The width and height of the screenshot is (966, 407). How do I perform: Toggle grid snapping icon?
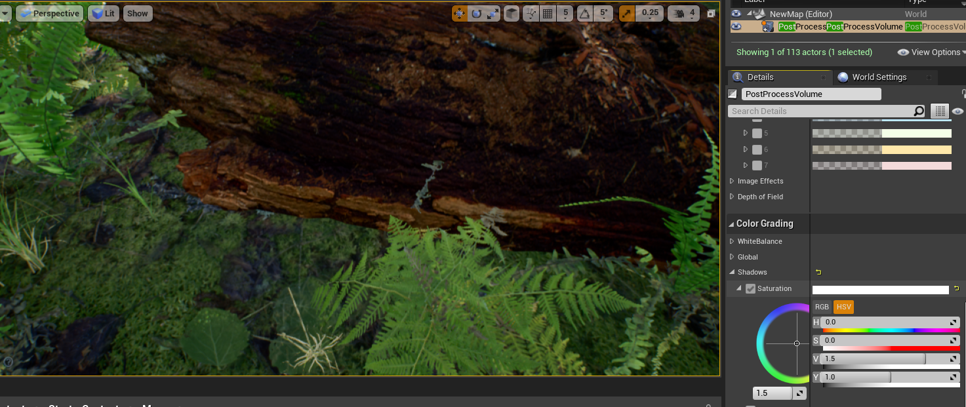[x=548, y=13]
